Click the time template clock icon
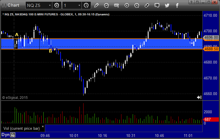The width and height of the screenshot is (220, 139). point(86,5)
